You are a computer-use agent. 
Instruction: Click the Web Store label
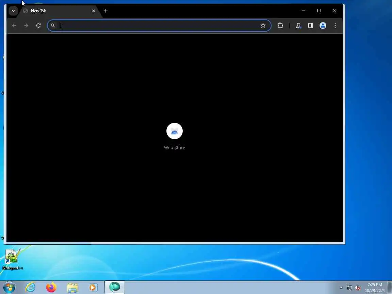tap(175, 147)
